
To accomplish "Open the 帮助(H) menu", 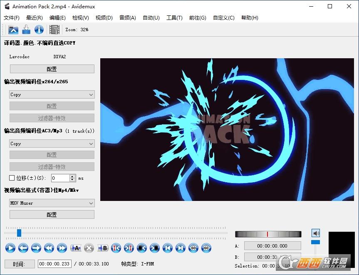I will (x=250, y=18).
